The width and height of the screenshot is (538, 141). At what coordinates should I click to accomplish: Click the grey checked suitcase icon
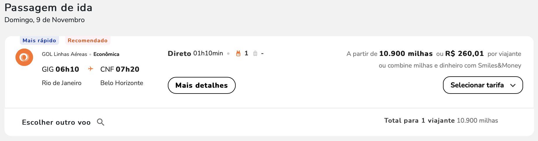click(x=255, y=53)
